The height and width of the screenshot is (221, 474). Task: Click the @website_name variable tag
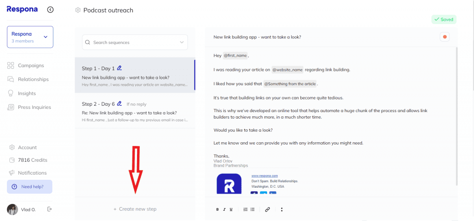(x=287, y=69)
